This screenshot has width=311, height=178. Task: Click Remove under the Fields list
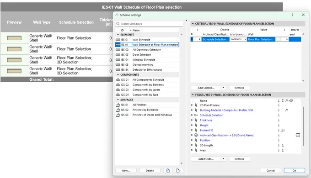[239, 159]
